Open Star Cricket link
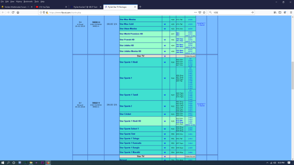This screenshot has width=294, height=165. tap(125, 114)
